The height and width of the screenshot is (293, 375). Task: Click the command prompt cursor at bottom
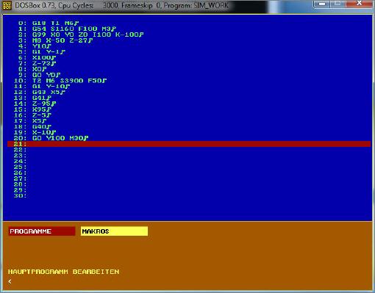coord(10,281)
